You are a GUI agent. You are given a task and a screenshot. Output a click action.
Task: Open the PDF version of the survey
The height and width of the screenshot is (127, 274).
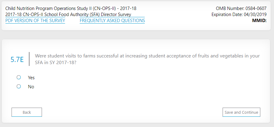click(x=35, y=21)
